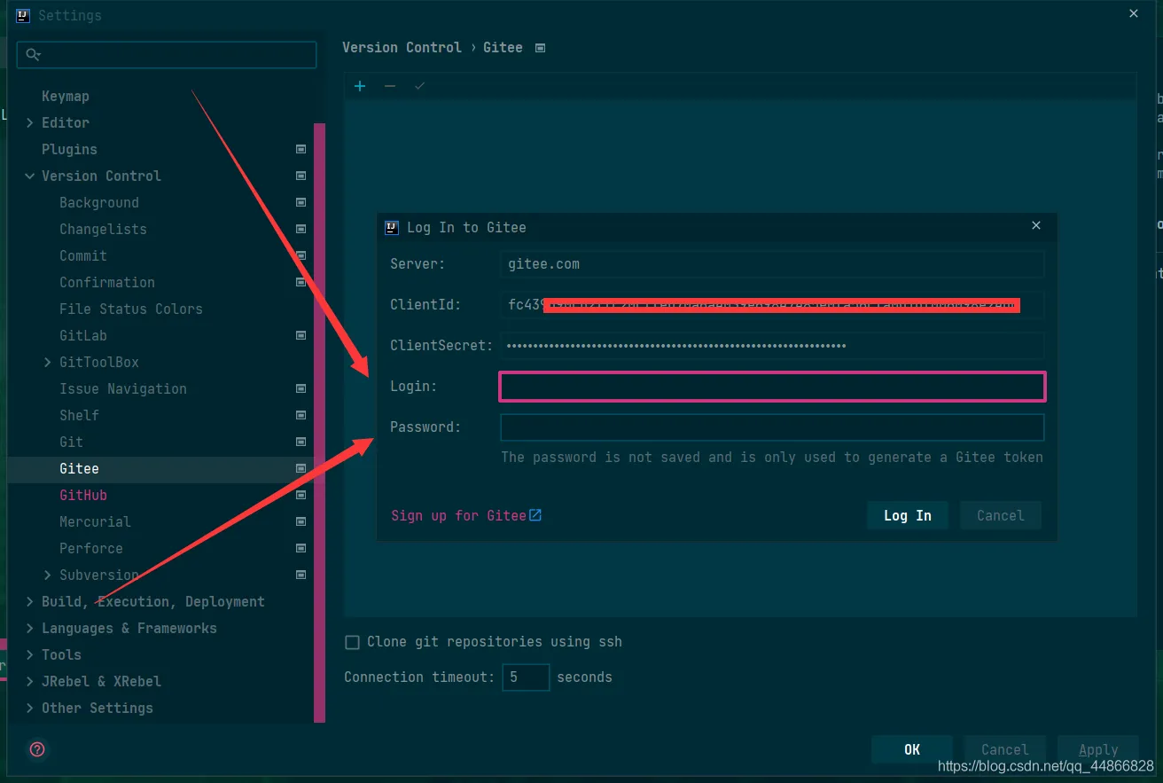Click the project icon on Perforce row
Viewport: 1163px width, 783px height.
pyautogui.click(x=301, y=548)
